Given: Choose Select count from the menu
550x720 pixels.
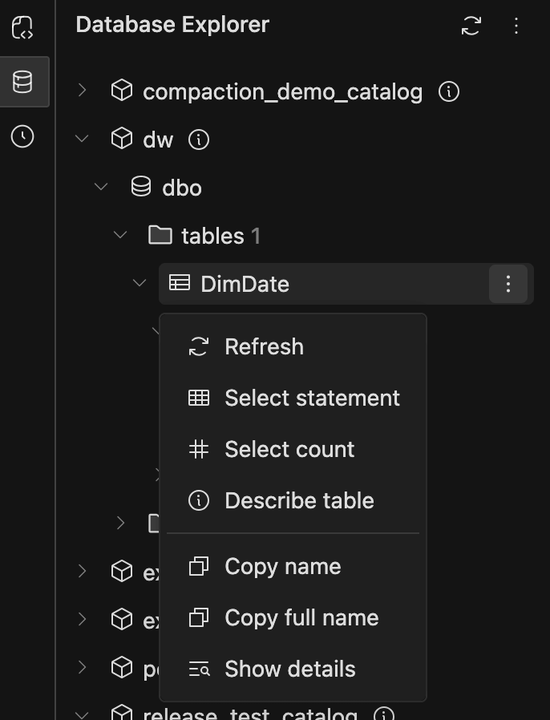Looking at the screenshot, I should [289, 449].
